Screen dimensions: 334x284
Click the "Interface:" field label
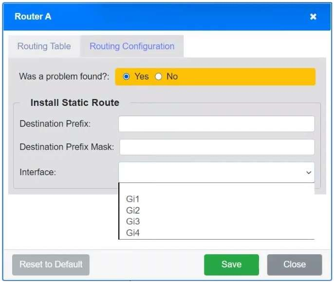point(37,172)
